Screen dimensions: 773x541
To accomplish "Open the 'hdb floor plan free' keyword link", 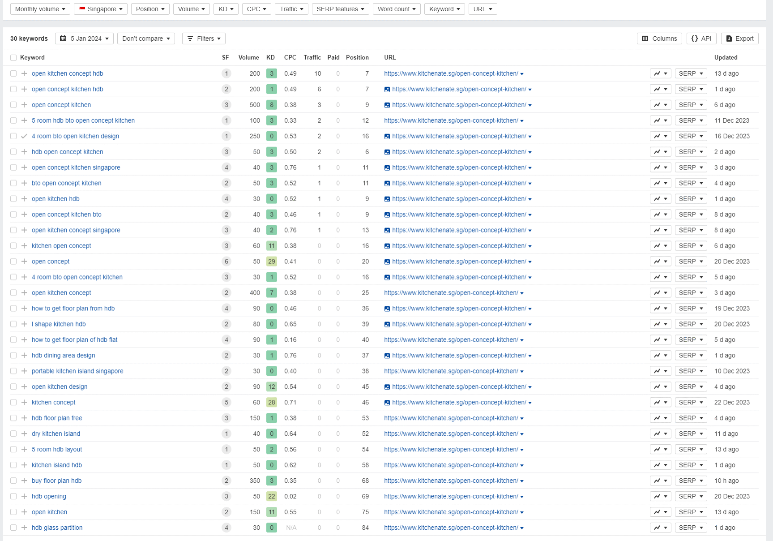I will click(x=57, y=418).
